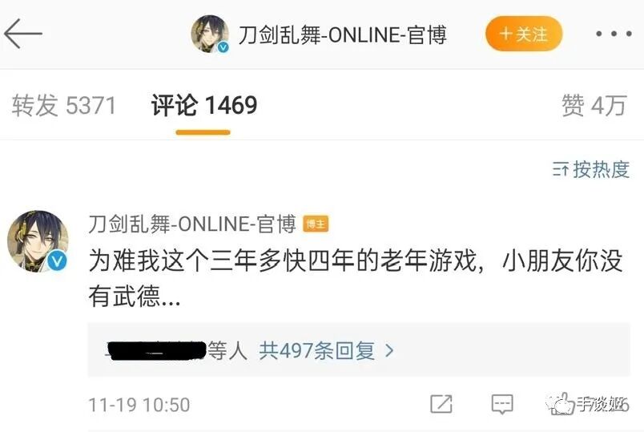Image resolution: width=644 pixels, height=432 pixels.
Task: Tap the chevron after 共497条回复
Action: [x=389, y=351]
